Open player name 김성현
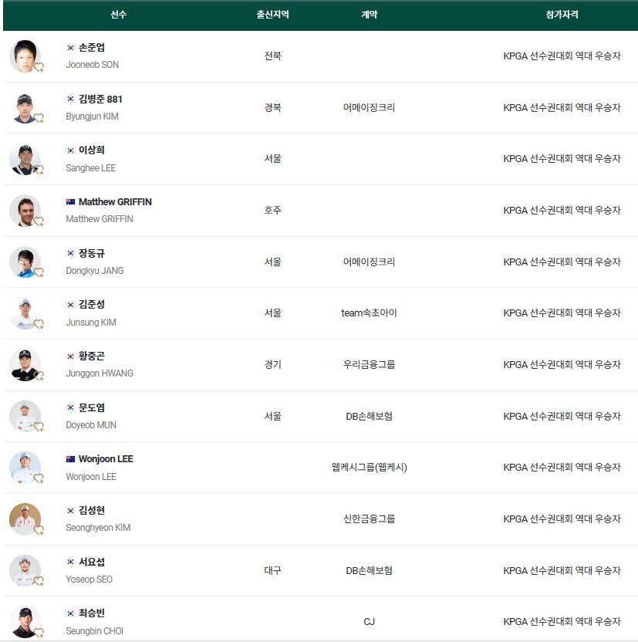 tap(92, 511)
